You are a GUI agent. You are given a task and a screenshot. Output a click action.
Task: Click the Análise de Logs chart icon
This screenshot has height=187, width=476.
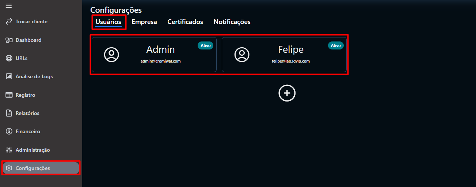[9, 76]
